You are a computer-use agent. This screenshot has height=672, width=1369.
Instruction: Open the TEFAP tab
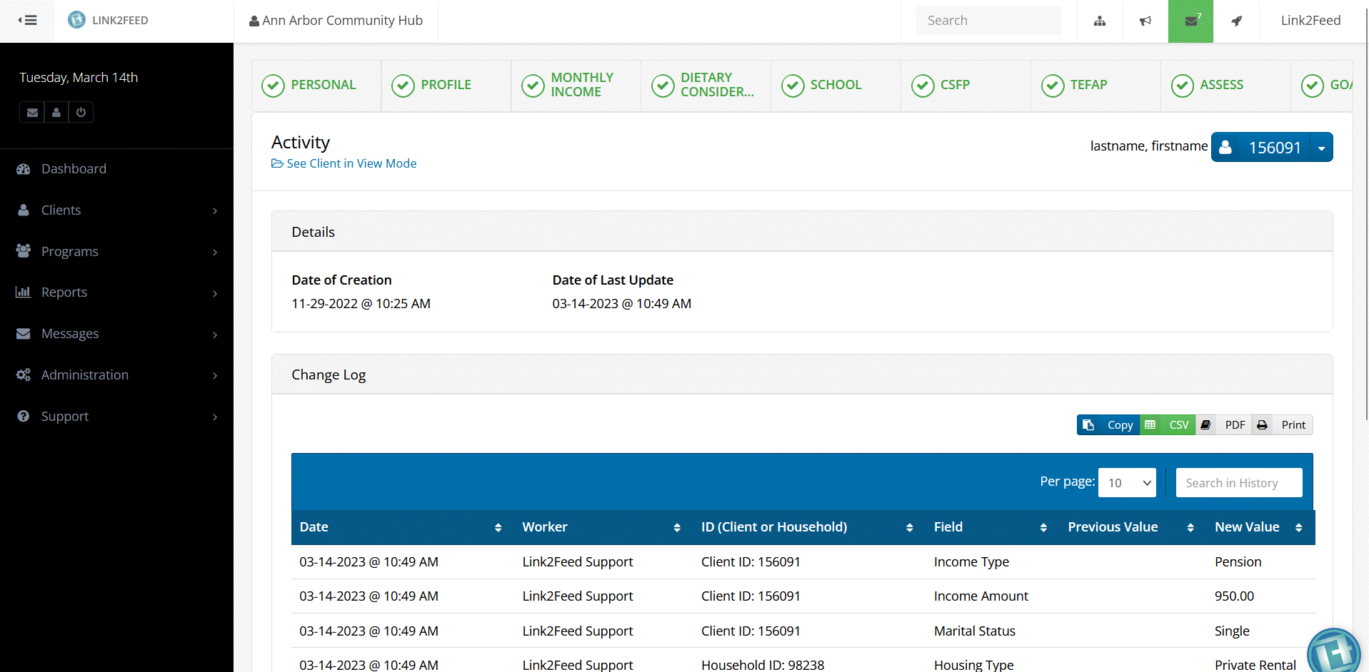click(x=1088, y=85)
